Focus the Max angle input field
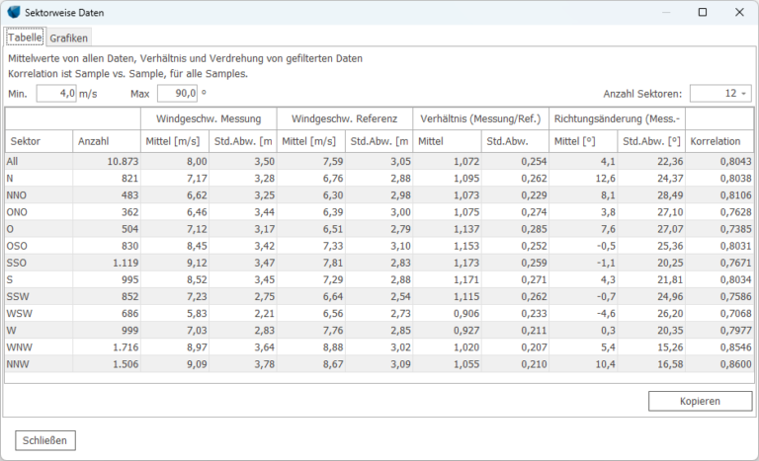This screenshot has height=461, width=759. point(176,94)
